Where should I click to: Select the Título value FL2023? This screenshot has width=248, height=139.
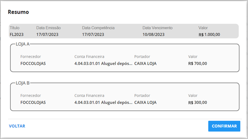(17, 35)
